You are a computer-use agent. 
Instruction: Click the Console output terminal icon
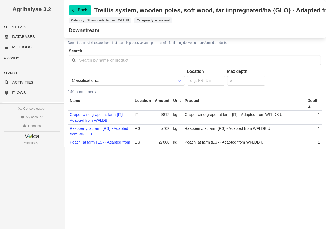point(20,109)
